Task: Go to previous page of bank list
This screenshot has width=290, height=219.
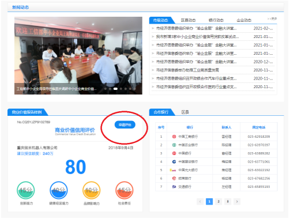Action: (200, 202)
